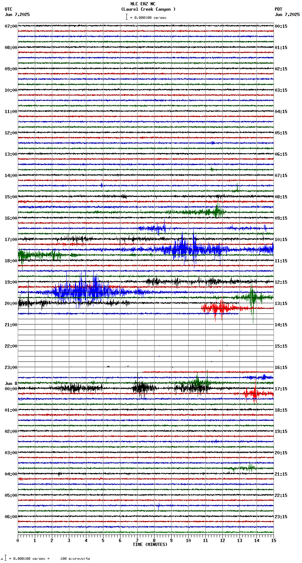
Task: Click the left date 'Jun 7,2025' under UTC
Action: tap(17, 15)
